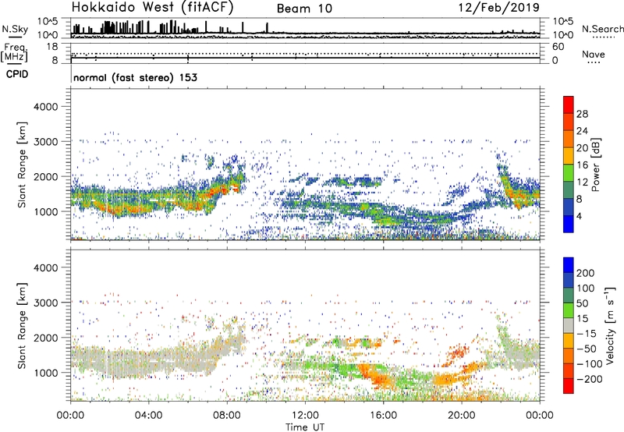Click the '12:00' time tick label
Viewport: 624px width, 432px height.
[305, 416]
